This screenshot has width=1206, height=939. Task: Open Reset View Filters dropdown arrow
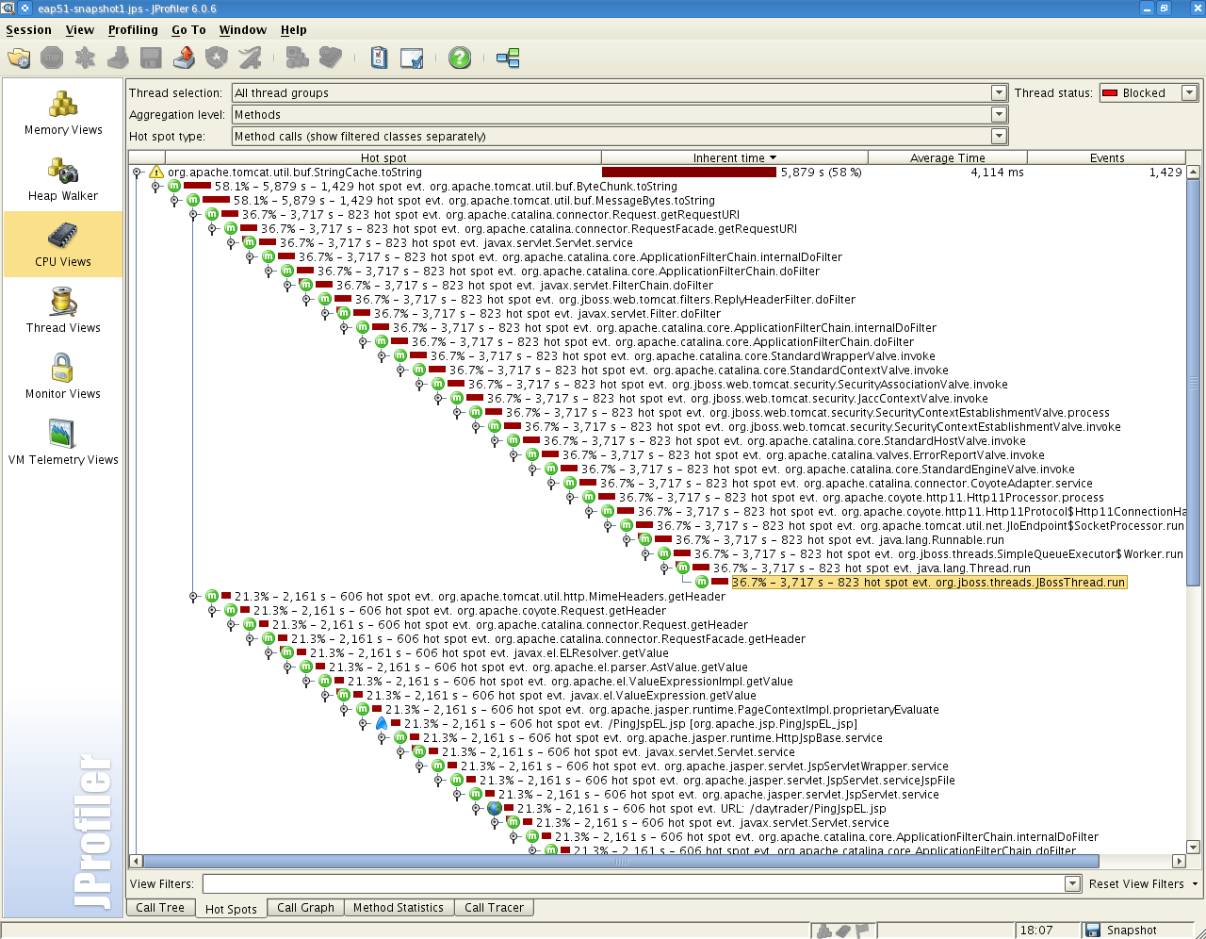click(1195, 884)
